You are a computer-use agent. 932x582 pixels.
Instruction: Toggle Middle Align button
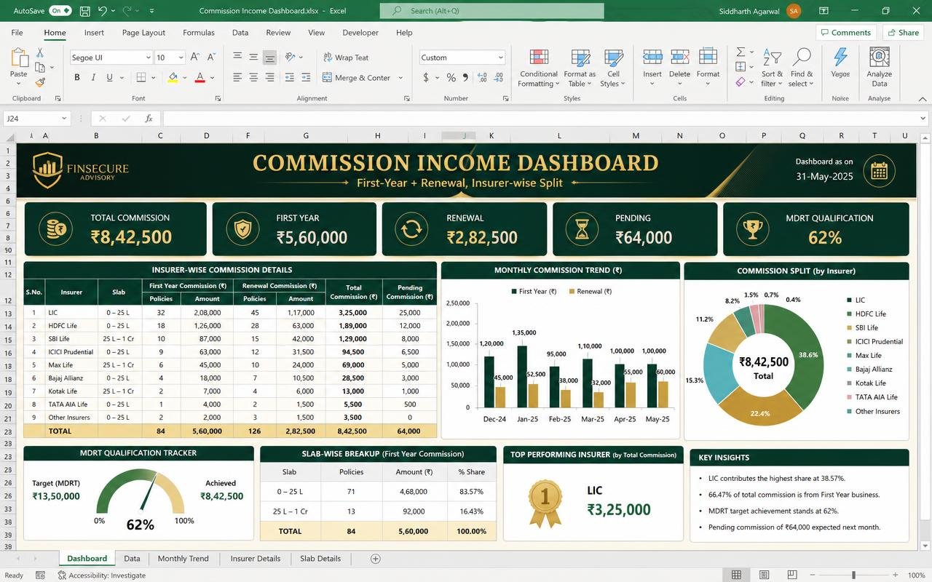click(x=253, y=57)
